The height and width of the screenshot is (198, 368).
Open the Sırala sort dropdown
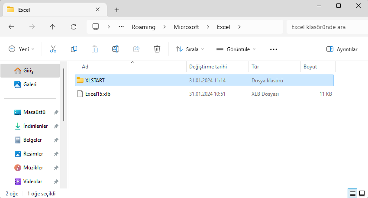click(x=190, y=49)
